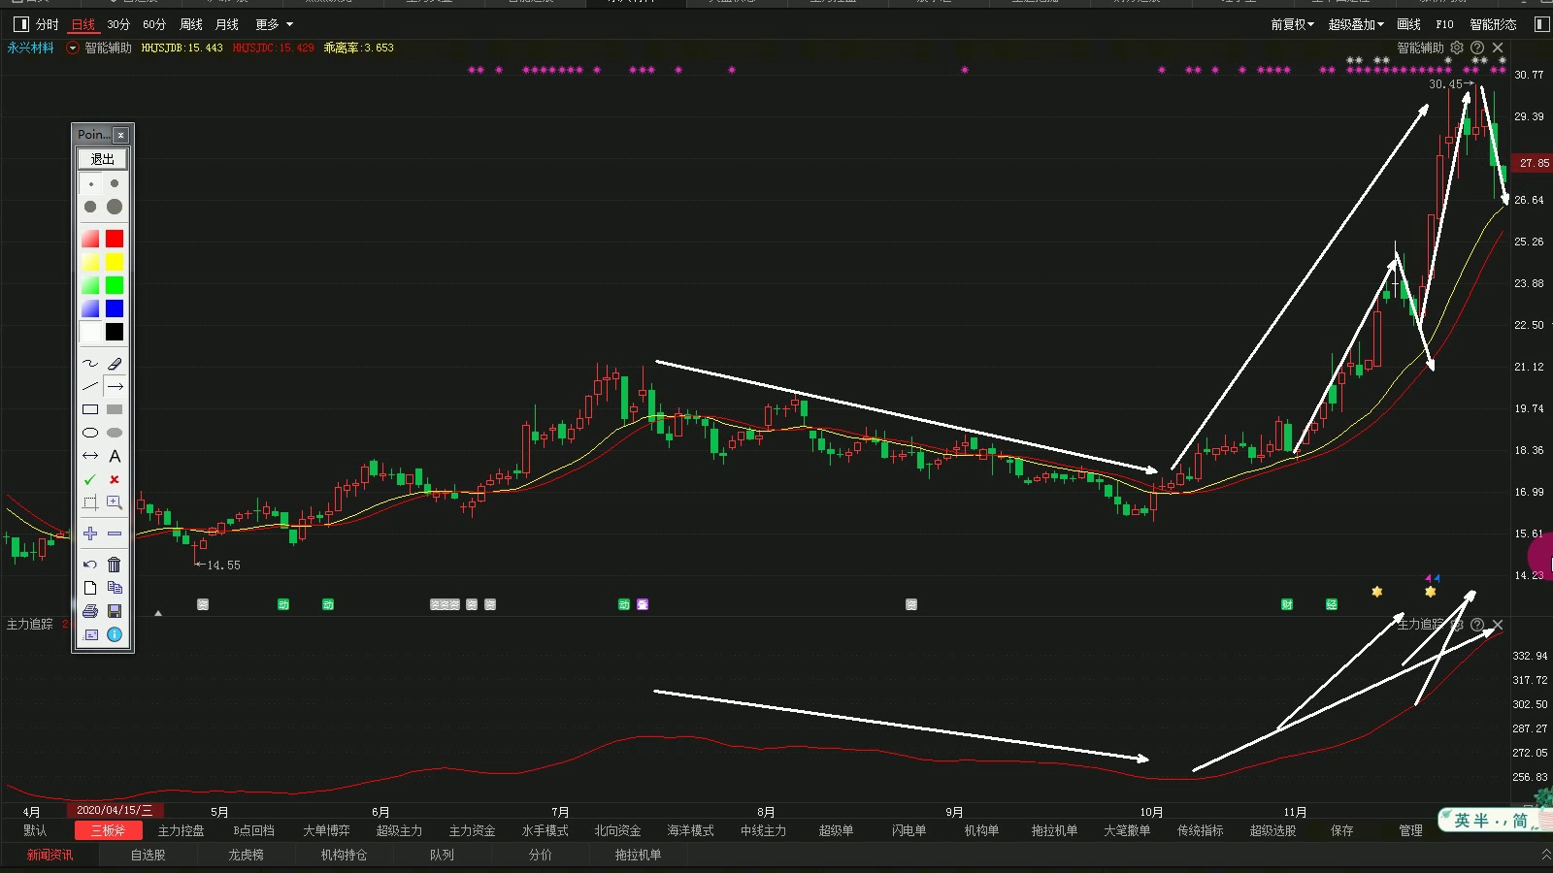Open F10 company information
Viewport: 1553px width, 873px height.
click(1444, 24)
